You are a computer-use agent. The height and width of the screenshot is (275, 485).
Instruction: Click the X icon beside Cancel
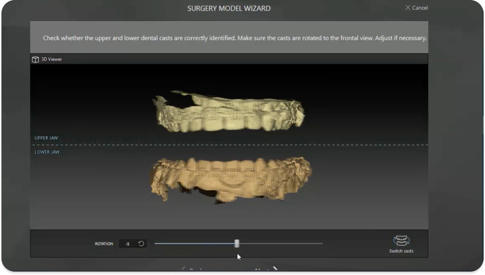point(408,8)
